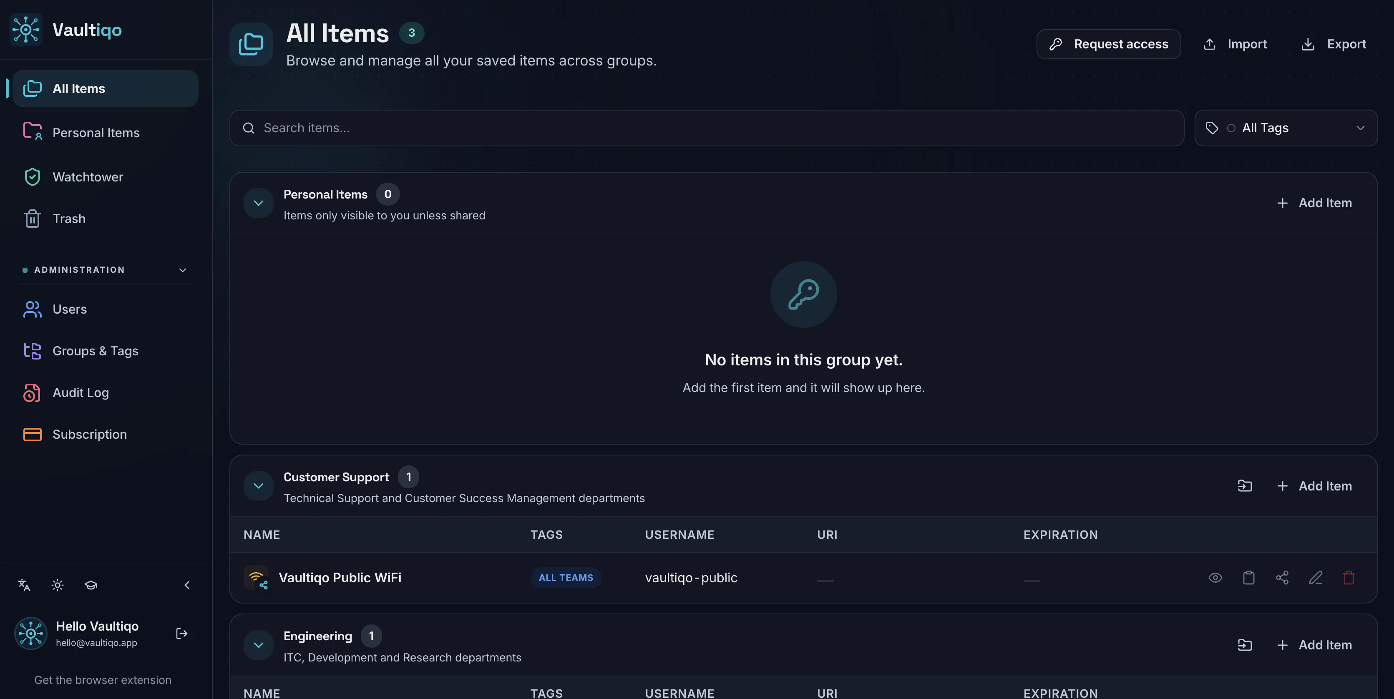Viewport: 1394px width, 699px height.
Task: Click the vaultiqo-public username value
Action: click(691, 577)
